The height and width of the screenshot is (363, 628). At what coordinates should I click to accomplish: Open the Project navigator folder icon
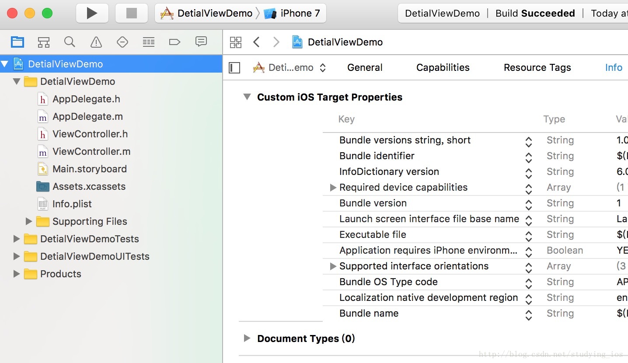tap(17, 42)
